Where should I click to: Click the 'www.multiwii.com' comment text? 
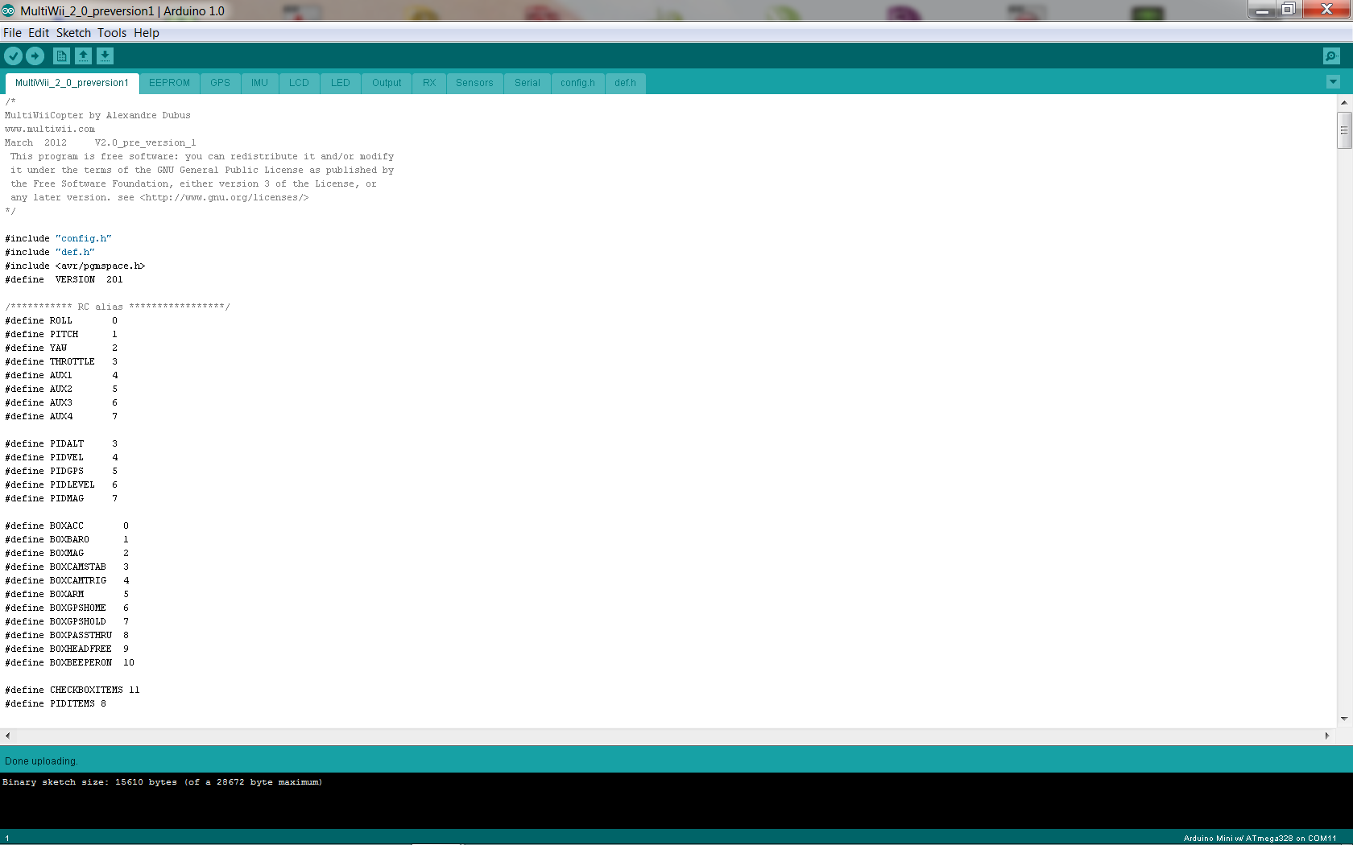coord(50,129)
